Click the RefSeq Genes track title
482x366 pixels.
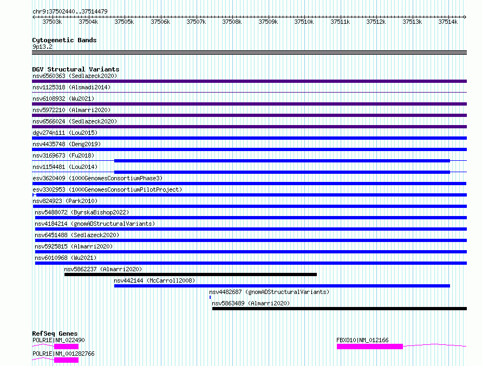point(55,334)
